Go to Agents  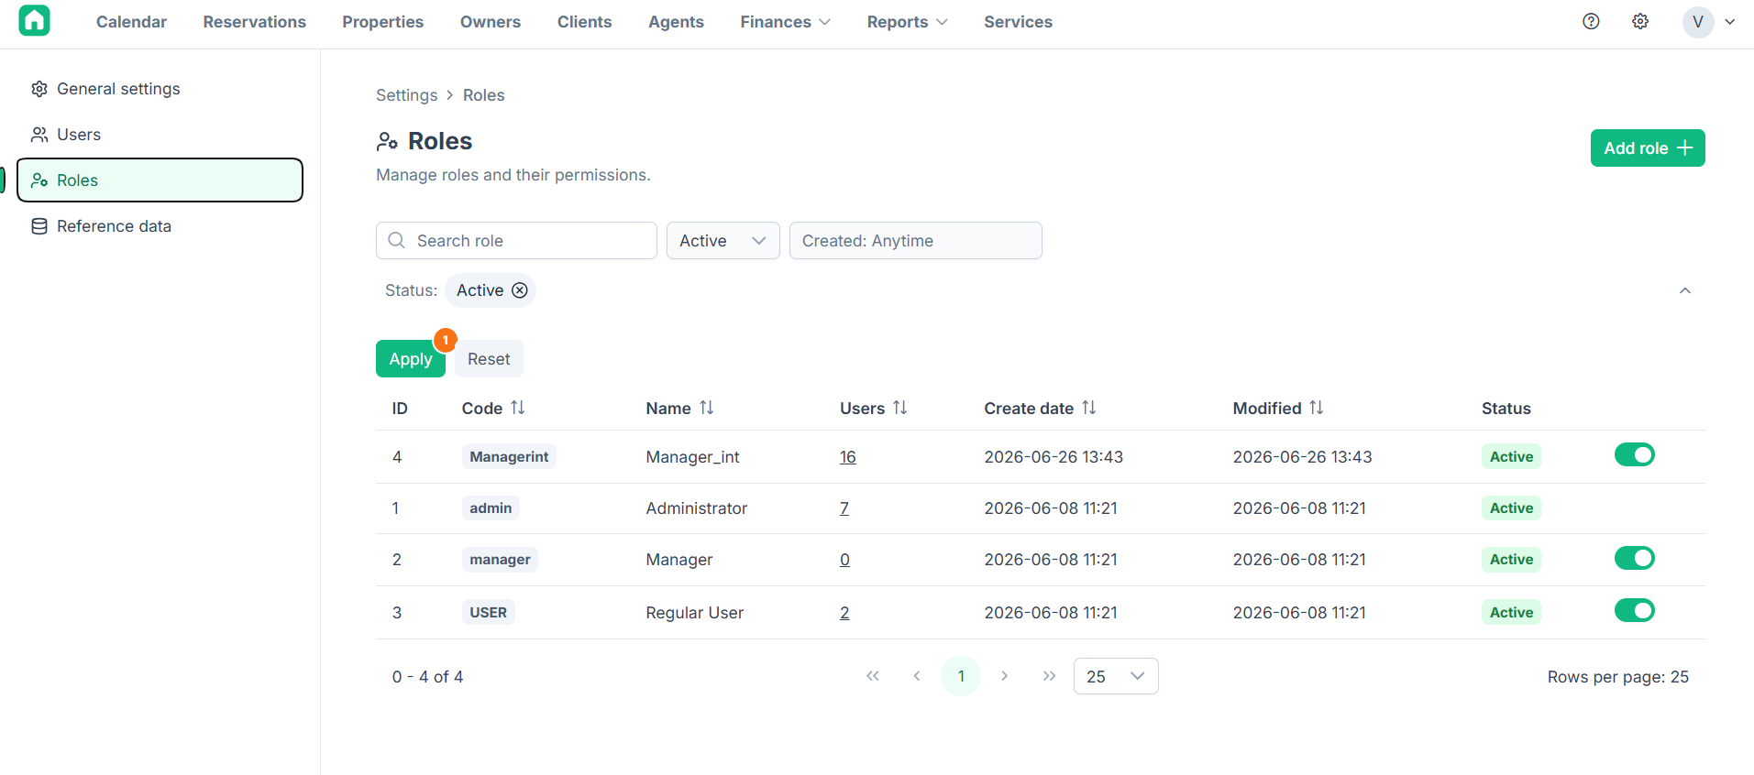click(676, 22)
